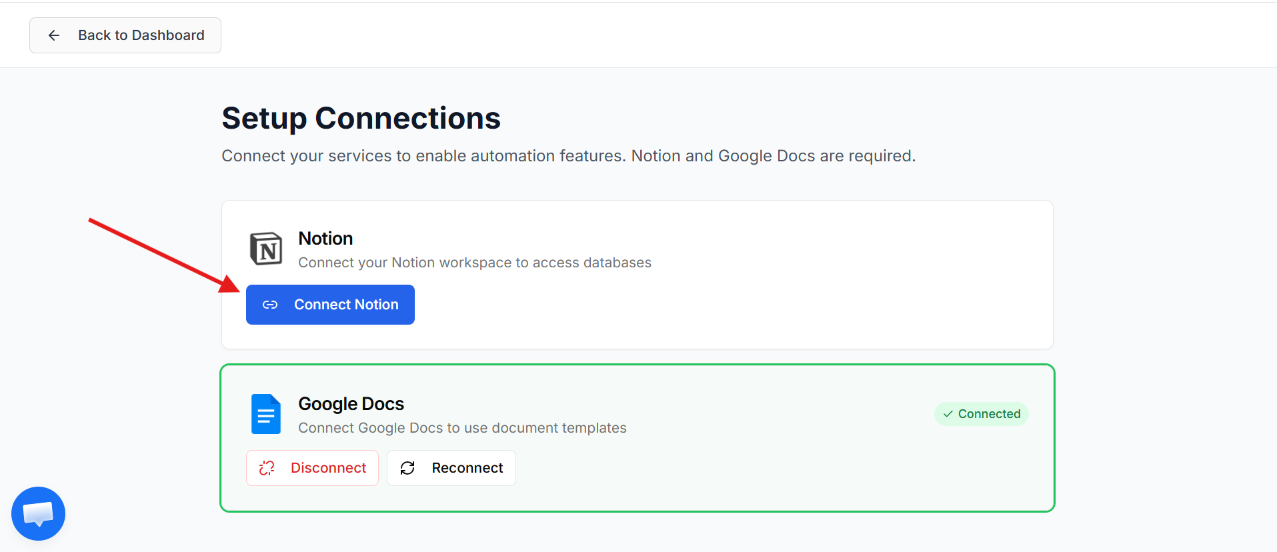Click the 'Back to Dashboard' label
The width and height of the screenshot is (1277, 552).
(x=141, y=35)
